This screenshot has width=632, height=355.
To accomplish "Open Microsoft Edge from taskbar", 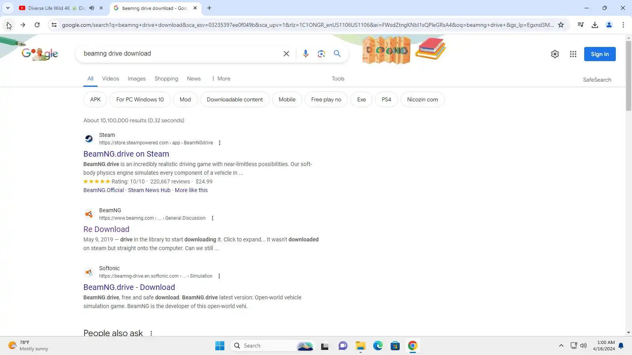I will tap(378, 346).
